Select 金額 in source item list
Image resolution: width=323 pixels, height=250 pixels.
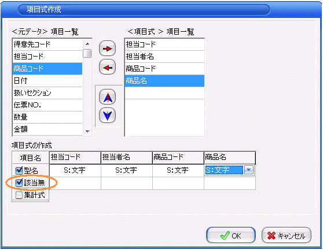click(47, 129)
